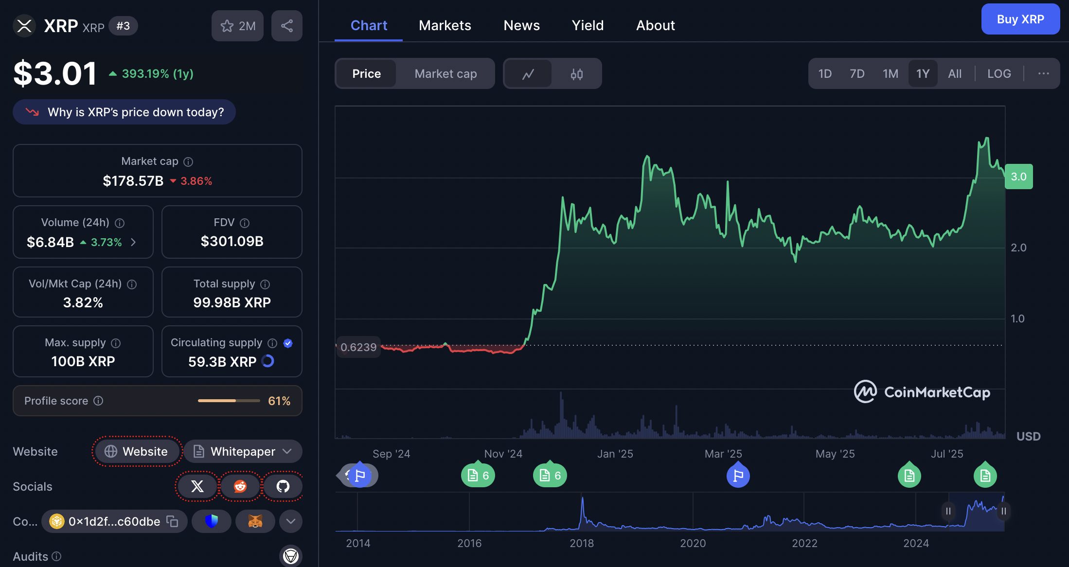
Task: Click the circulating supply ring progress icon
Action: 268,361
